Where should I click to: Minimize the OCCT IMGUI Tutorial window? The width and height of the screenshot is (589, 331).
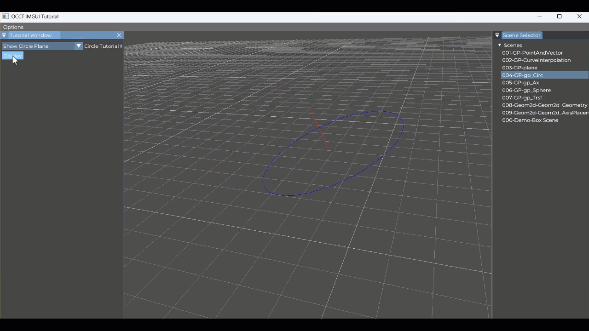click(539, 17)
